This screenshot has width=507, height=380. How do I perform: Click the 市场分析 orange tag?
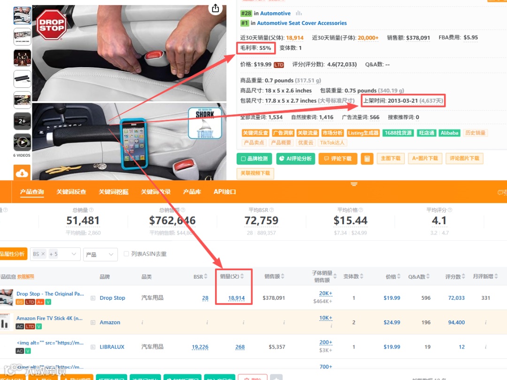332,133
